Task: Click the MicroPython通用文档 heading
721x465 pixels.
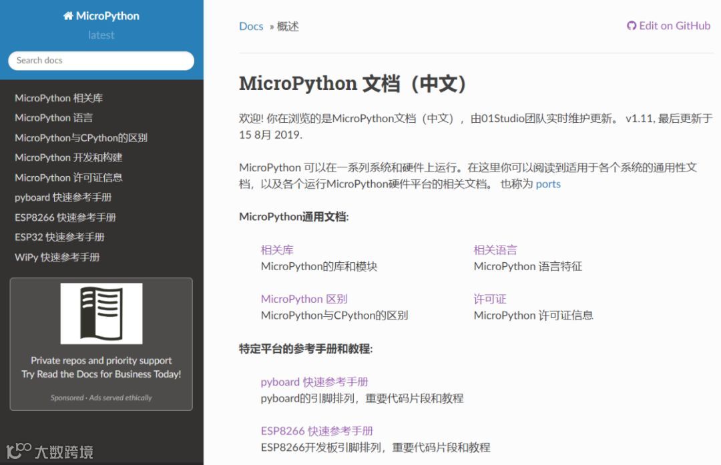Action: coord(294,217)
